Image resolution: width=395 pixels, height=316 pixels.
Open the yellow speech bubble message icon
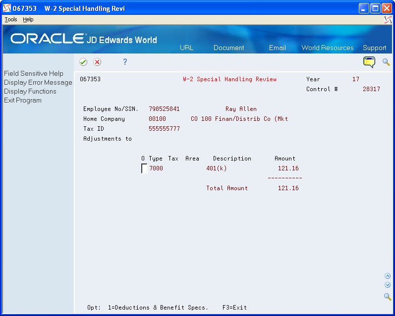369,62
